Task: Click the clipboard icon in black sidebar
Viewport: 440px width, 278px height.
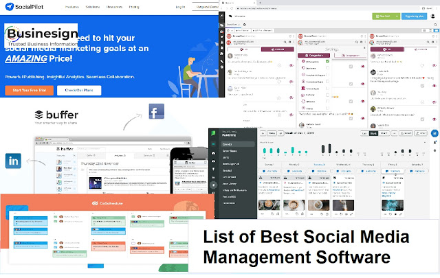Action: tap(221, 48)
